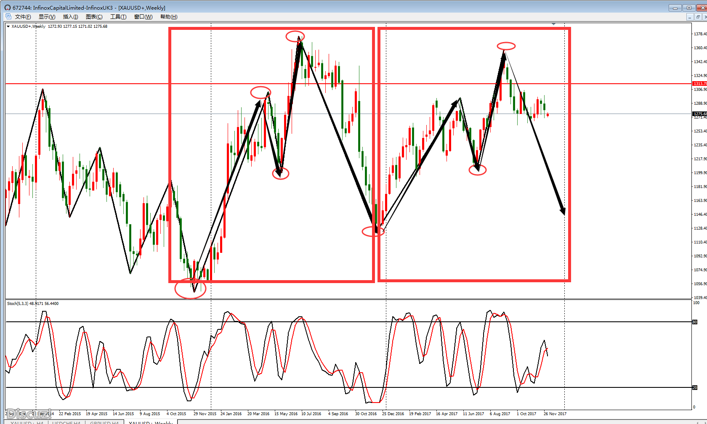
Task: Click the black 1275.68 current price label
Action: [x=700, y=114]
